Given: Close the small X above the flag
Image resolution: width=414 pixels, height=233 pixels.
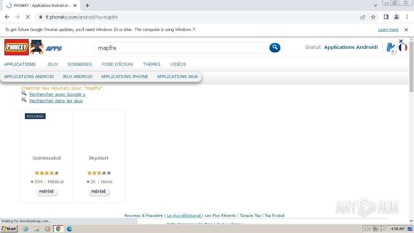Looking at the screenshot, I should pyautogui.click(x=401, y=41).
